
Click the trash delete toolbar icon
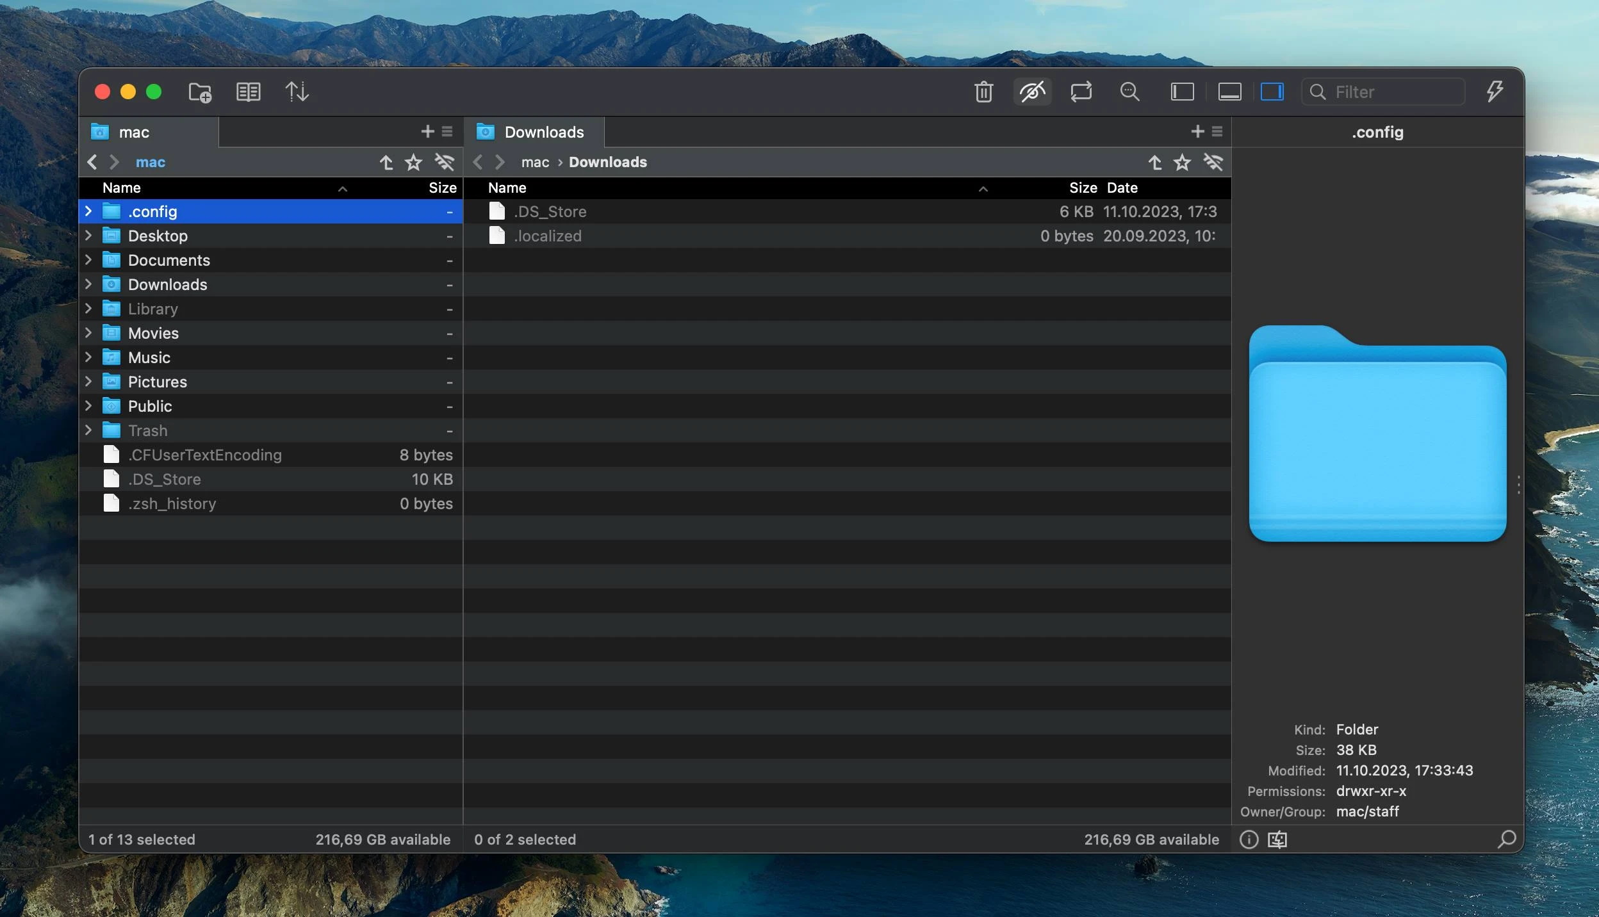pyautogui.click(x=983, y=92)
